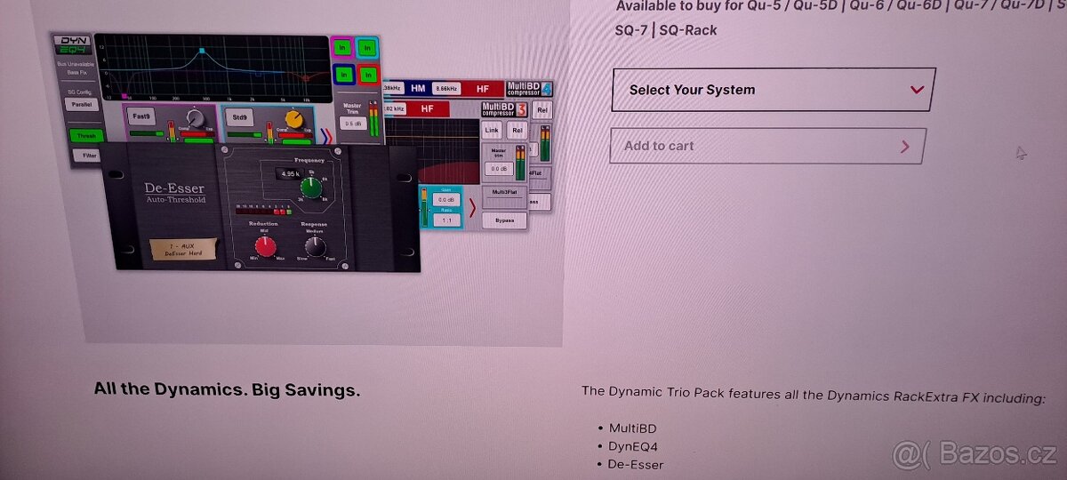Click the peak handle on the EQ curve
The image size is (1067, 480).
202,52
